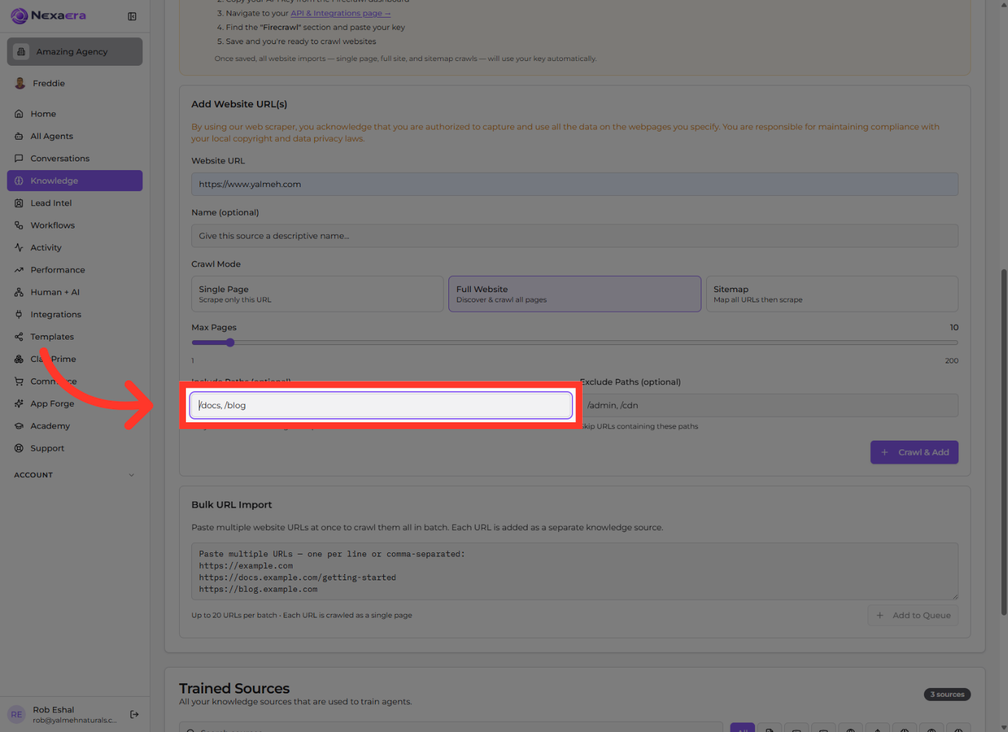The width and height of the screenshot is (1008, 732).
Task: Open the Home sidebar item
Action: tap(75, 114)
